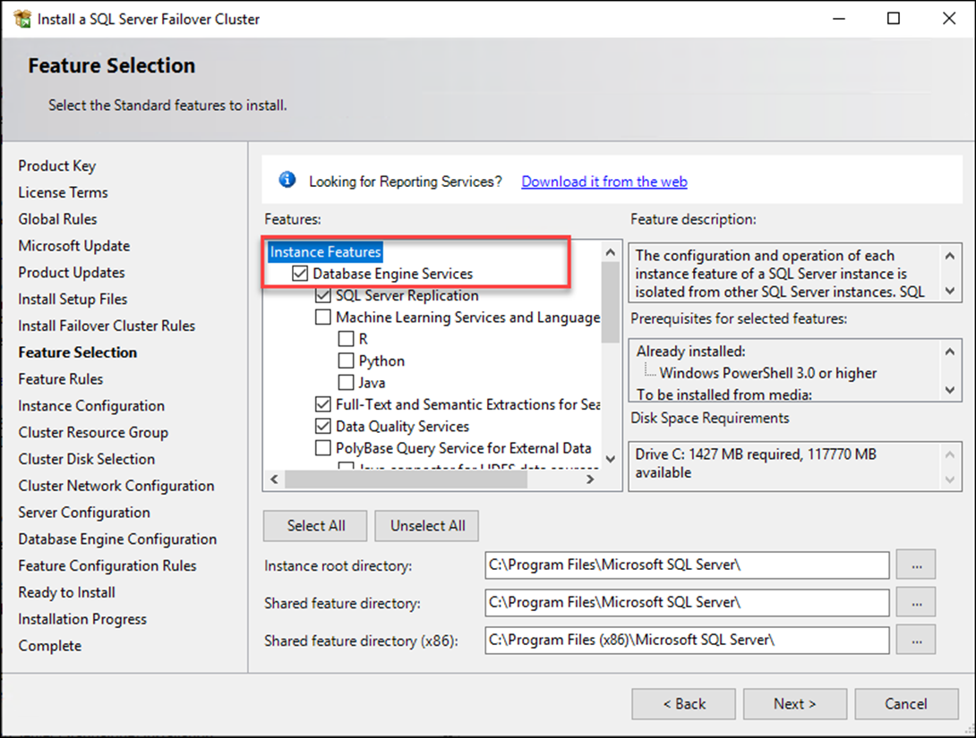Image resolution: width=976 pixels, height=738 pixels.
Task: Click Windows PowerShell 3.0 or higher entry
Action: pos(768,373)
